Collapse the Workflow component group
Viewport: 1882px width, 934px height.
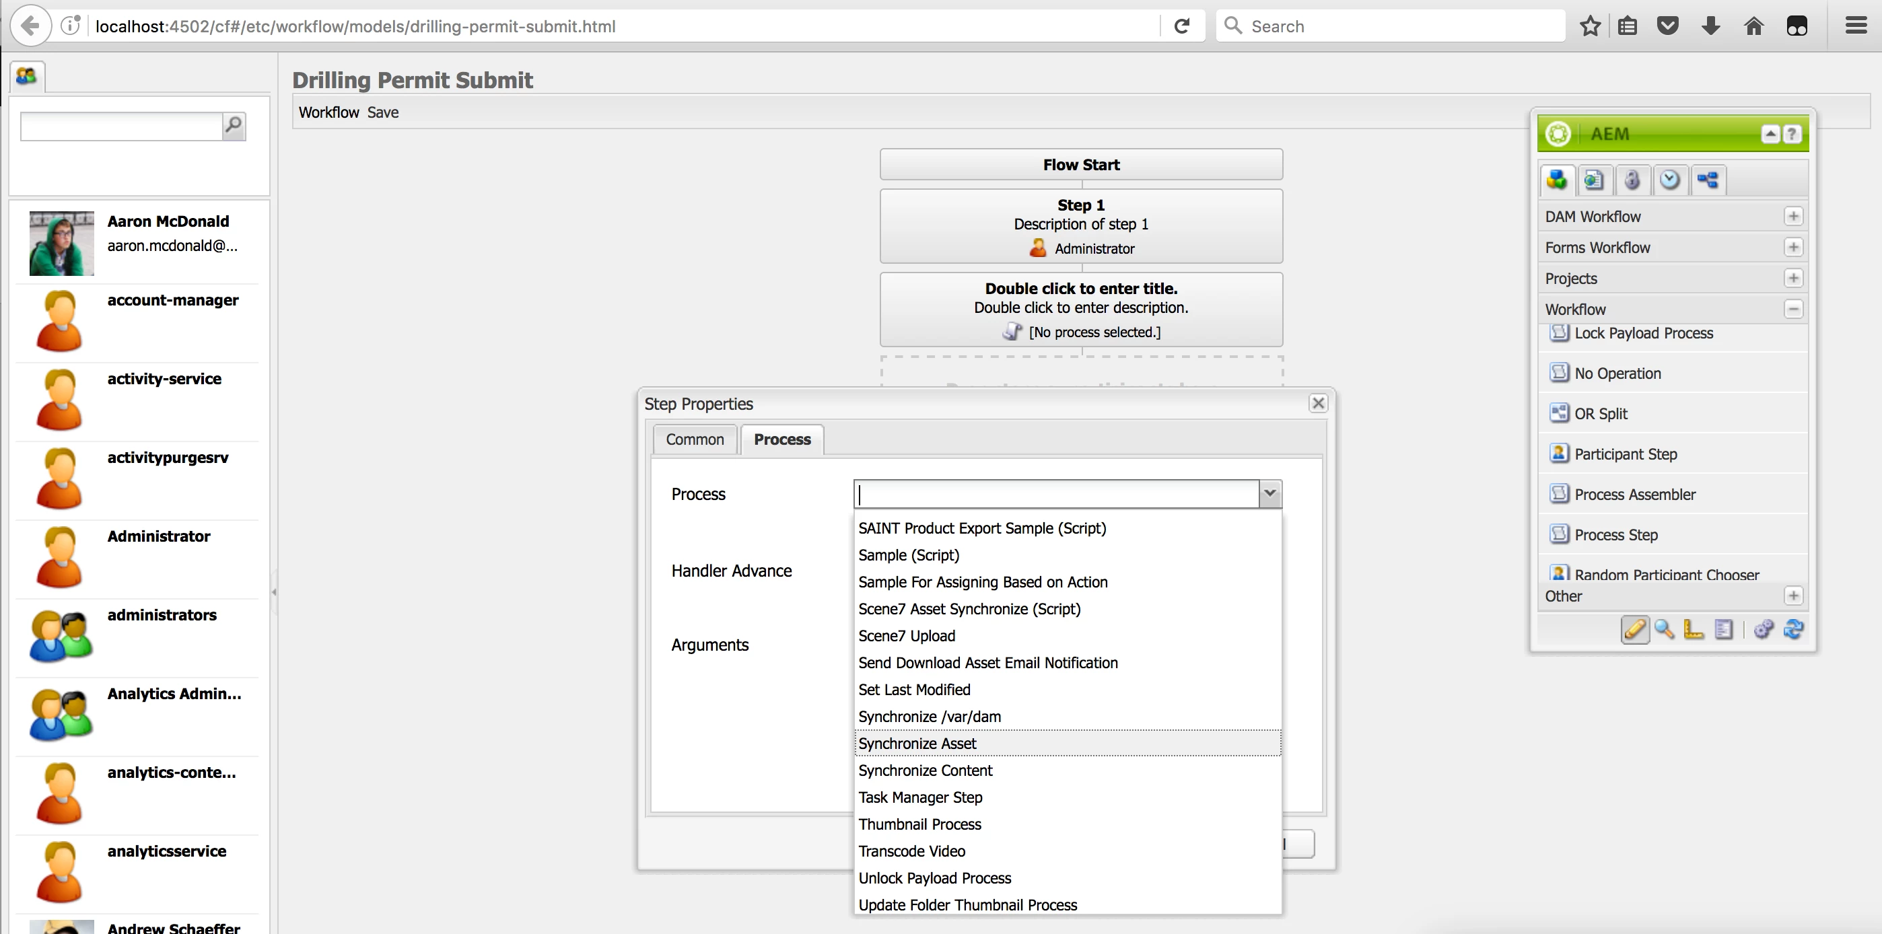tap(1793, 309)
